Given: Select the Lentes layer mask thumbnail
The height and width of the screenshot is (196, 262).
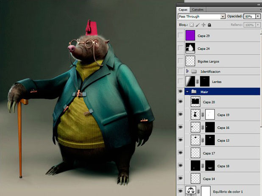Looking at the screenshot, I should pos(205,82).
